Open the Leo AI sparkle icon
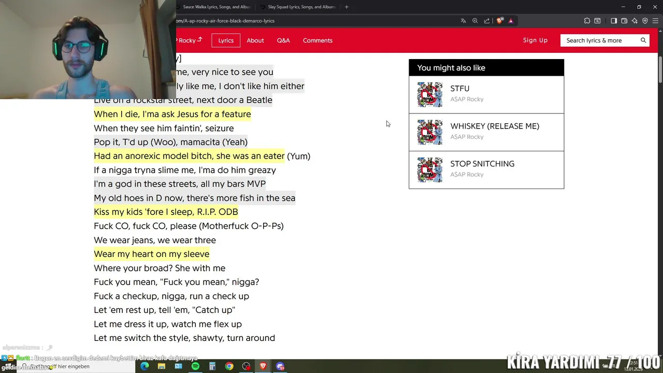 coord(635,21)
